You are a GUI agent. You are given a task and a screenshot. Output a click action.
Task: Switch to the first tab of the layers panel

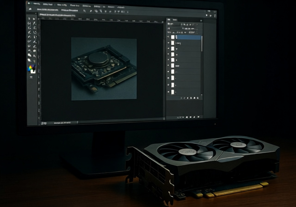coord(169,19)
